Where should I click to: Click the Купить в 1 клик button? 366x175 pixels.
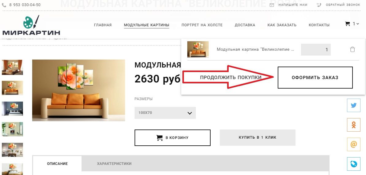click(x=257, y=137)
